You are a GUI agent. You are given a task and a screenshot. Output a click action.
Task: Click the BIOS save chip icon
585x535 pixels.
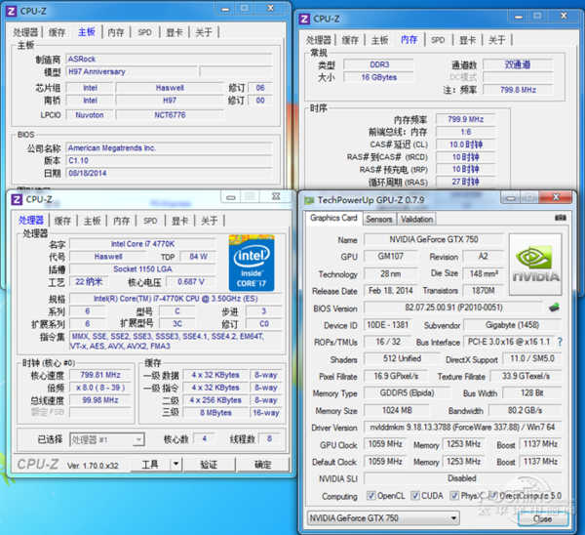point(555,309)
